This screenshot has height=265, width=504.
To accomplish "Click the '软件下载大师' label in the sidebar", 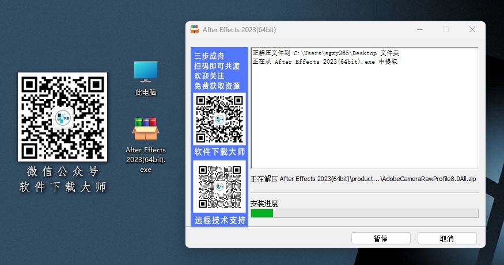I will (219, 152).
